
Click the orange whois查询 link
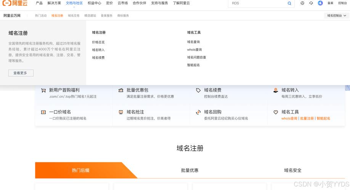coord(289,118)
